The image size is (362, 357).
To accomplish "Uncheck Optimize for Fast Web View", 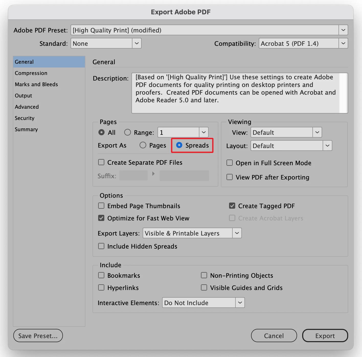I will [x=101, y=218].
